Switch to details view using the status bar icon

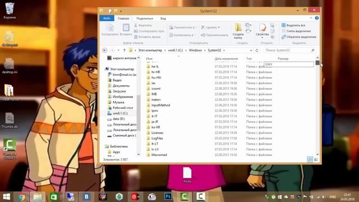tap(310, 159)
